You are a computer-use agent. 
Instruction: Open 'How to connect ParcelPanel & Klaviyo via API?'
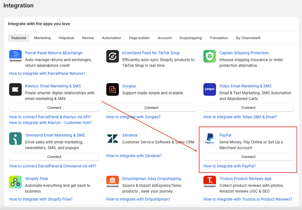coord(50,117)
